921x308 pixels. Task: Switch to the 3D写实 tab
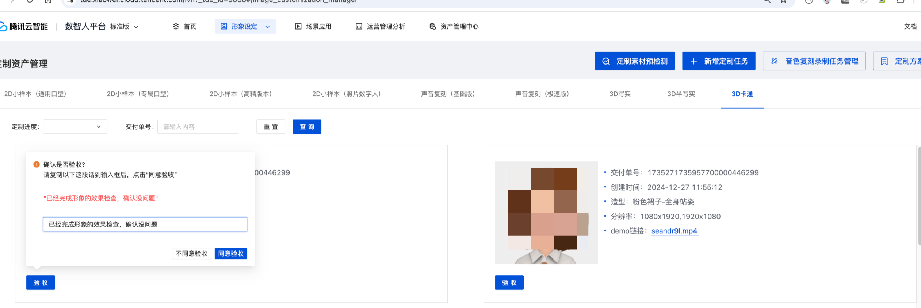[x=620, y=94]
